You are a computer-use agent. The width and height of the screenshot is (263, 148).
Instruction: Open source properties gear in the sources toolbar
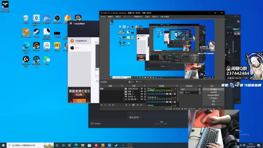click(x=133, y=105)
